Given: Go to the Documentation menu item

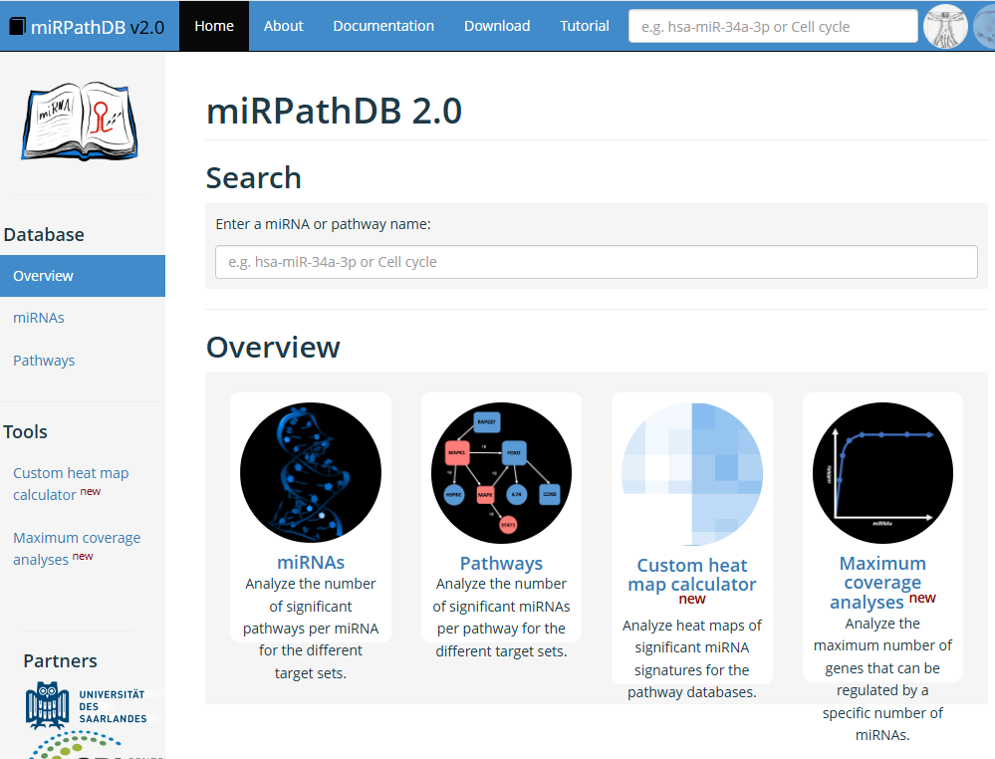Looking at the screenshot, I should (x=383, y=26).
